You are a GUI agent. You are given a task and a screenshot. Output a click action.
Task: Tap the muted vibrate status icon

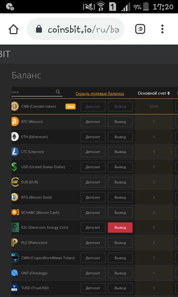[89, 7]
